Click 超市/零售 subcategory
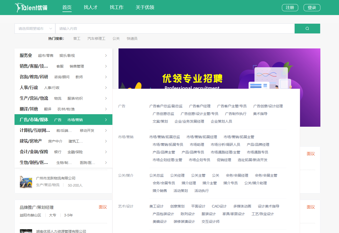 (x=46, y=56)
